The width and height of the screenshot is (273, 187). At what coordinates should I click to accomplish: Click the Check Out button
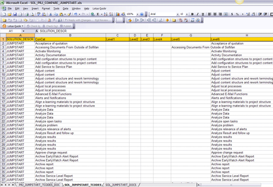click(50, 26)
